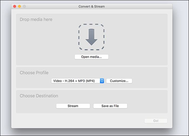The width and height of the screenshot is (189, 136).
Task: Open the Video - H.264 + MP3 (MP4) profile dropdown
Action: click(x=75, y=81)
